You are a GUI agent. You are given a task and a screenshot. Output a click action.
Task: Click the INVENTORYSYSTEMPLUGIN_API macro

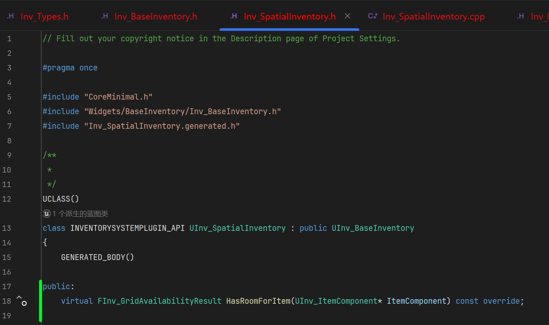click(x=127, y=228)
